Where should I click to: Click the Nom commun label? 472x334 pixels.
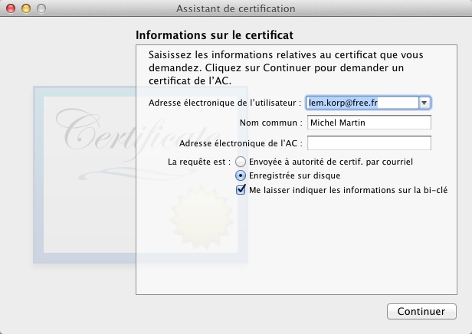click(x=271, y=123)
